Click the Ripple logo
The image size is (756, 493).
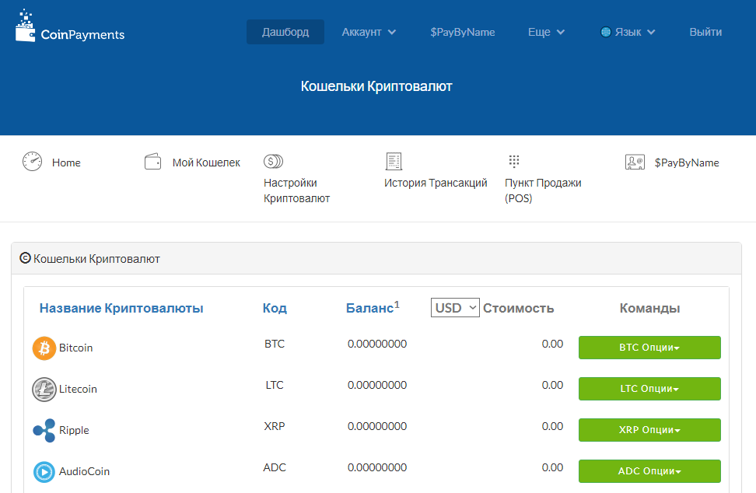pyautogui.click(x=44, y=430)
